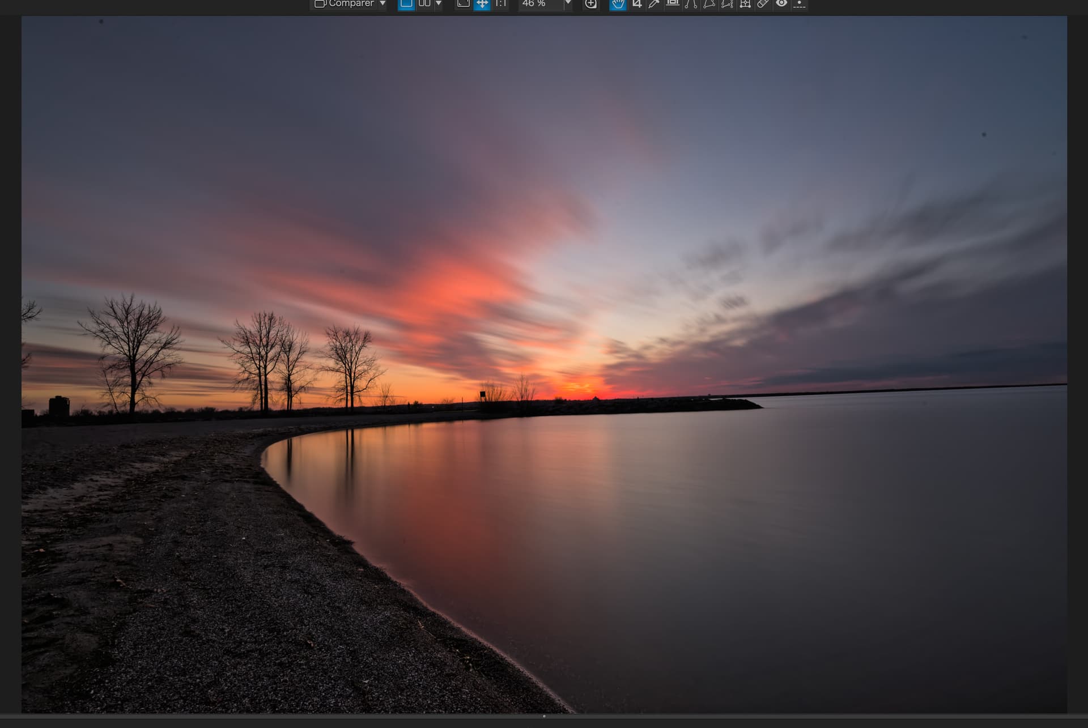Select the Horizon leveling tool
The image size is (1088, 728).
pyautogui.click(x=673, y=4)
